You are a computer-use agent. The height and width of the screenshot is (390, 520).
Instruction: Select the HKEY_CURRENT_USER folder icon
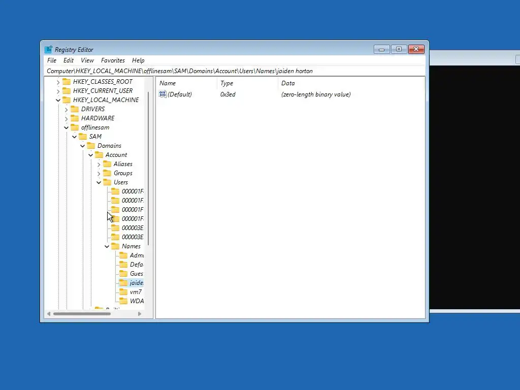[x=67, y=90]
